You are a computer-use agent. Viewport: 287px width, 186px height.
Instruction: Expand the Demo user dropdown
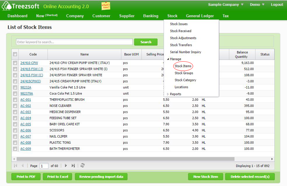[257, 5]
